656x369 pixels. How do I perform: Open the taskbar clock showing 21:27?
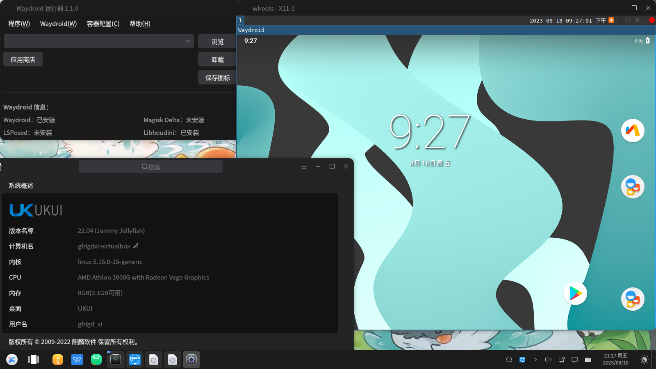[615, 359]
